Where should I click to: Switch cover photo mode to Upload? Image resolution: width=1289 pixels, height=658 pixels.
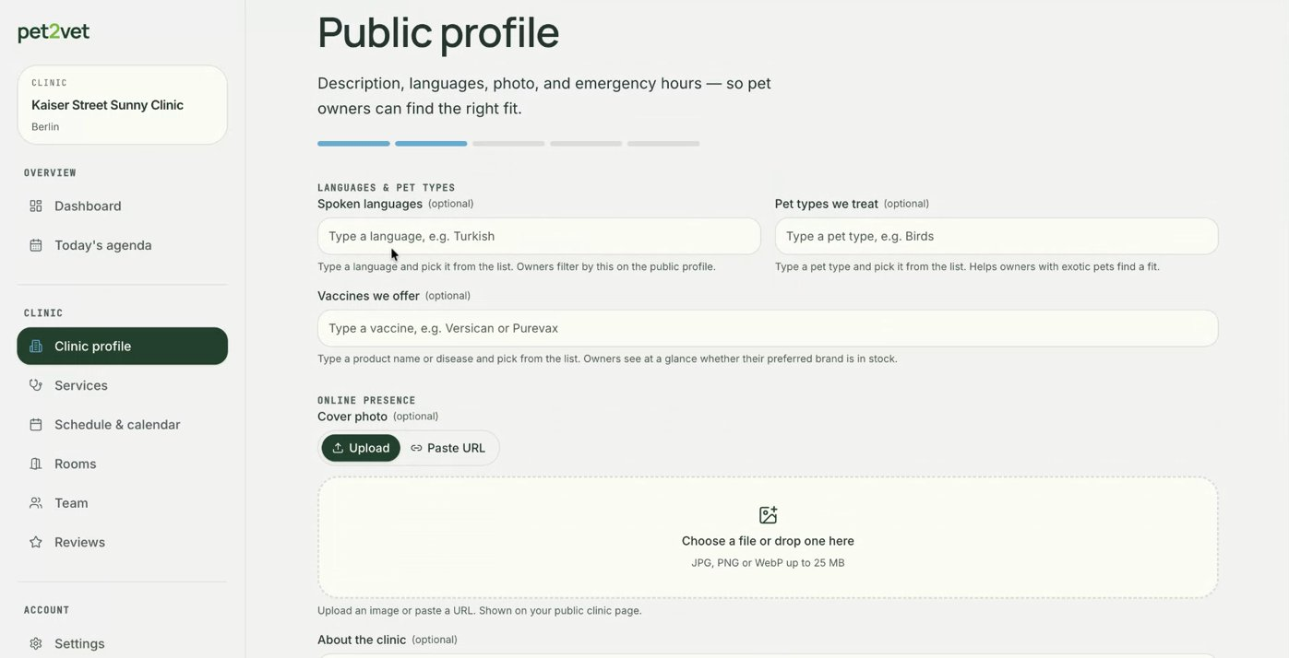pyautogui.click(x=361, y=448)
